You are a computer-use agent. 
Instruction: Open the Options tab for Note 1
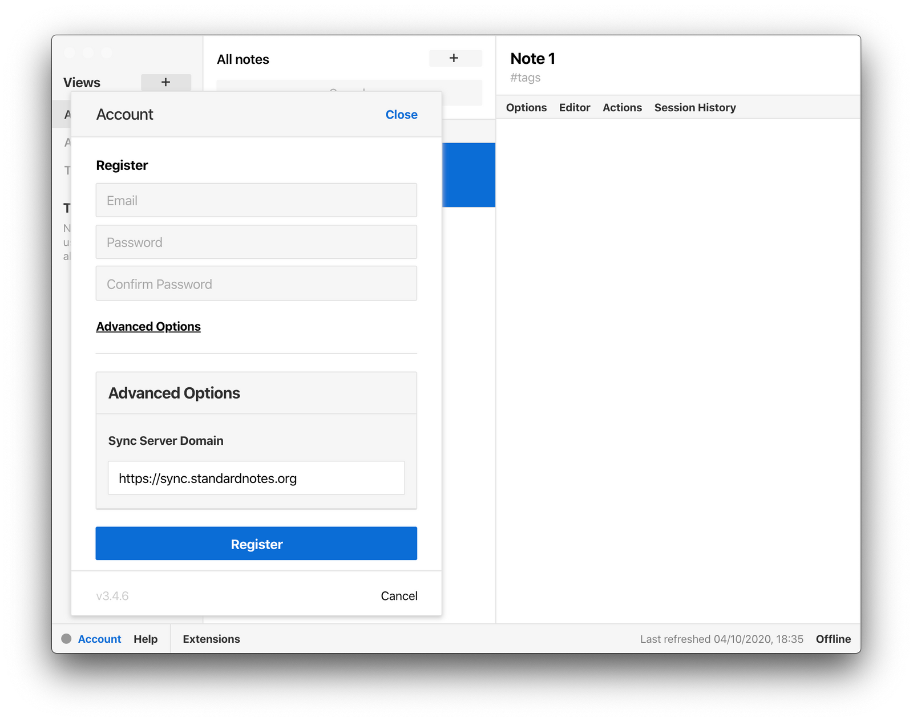526,107
